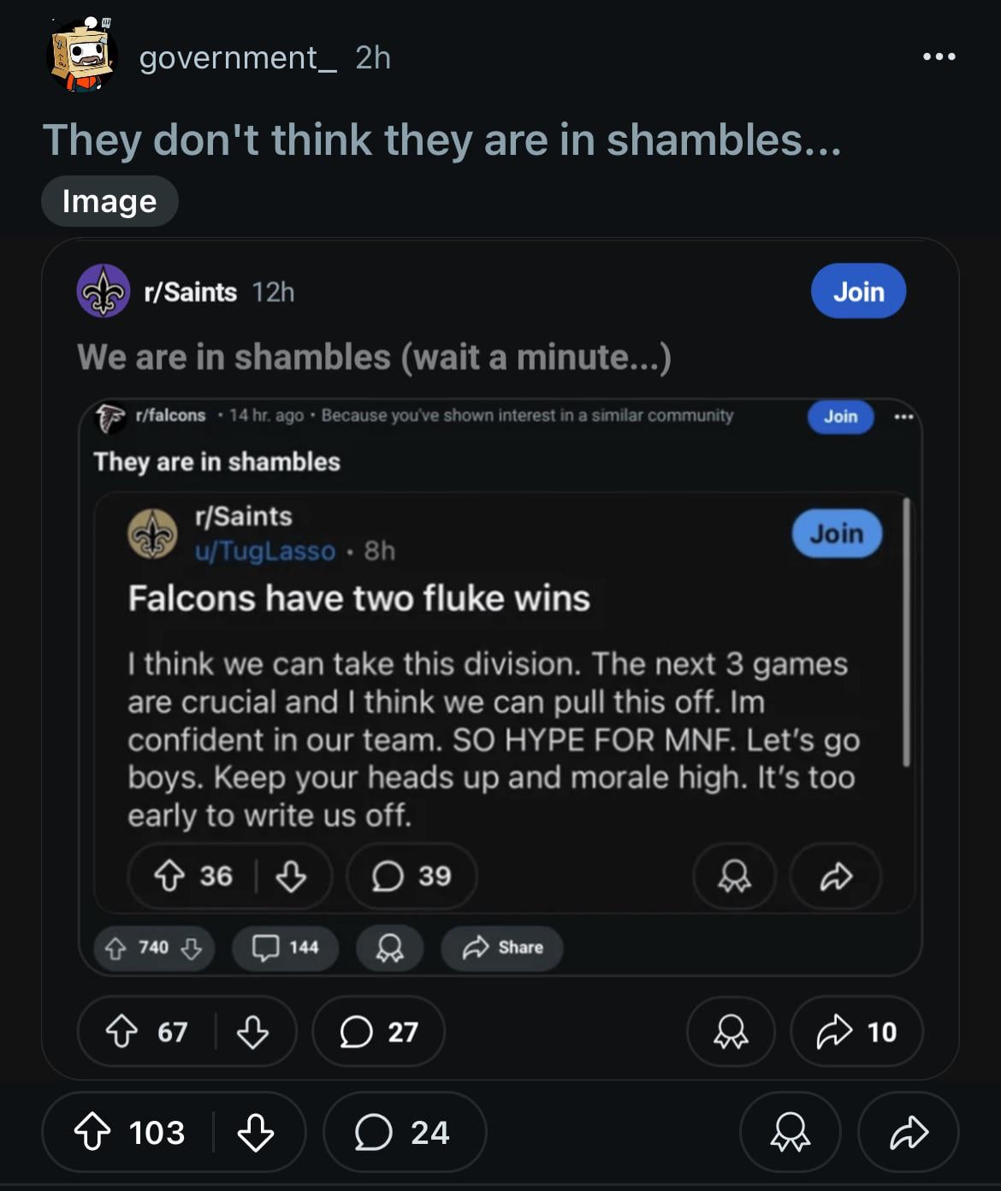The width and height of the screenshot is (1001, 1191).
Task: Share the main post via arrow icon
Action: [908, 1133]
